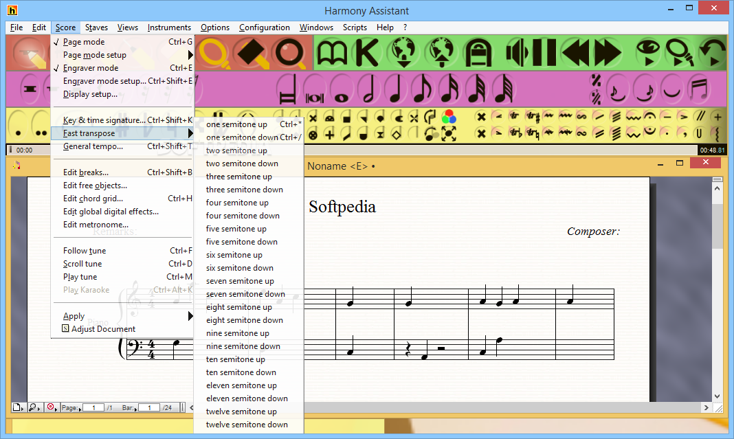Expand Page mode setup submenu
The width and height of the screenshot is (734, 439).
click(x=122, y=55)
